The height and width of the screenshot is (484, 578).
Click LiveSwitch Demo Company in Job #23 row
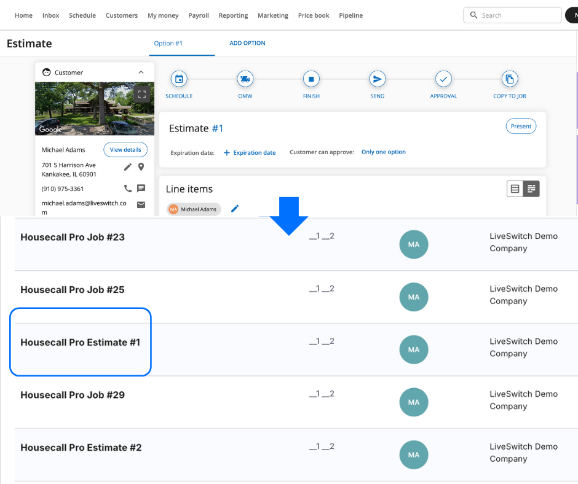click(523, 242)
